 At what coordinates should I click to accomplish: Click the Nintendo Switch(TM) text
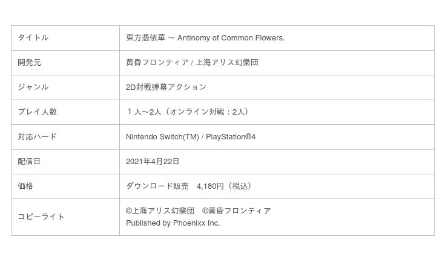click(162, 137)
